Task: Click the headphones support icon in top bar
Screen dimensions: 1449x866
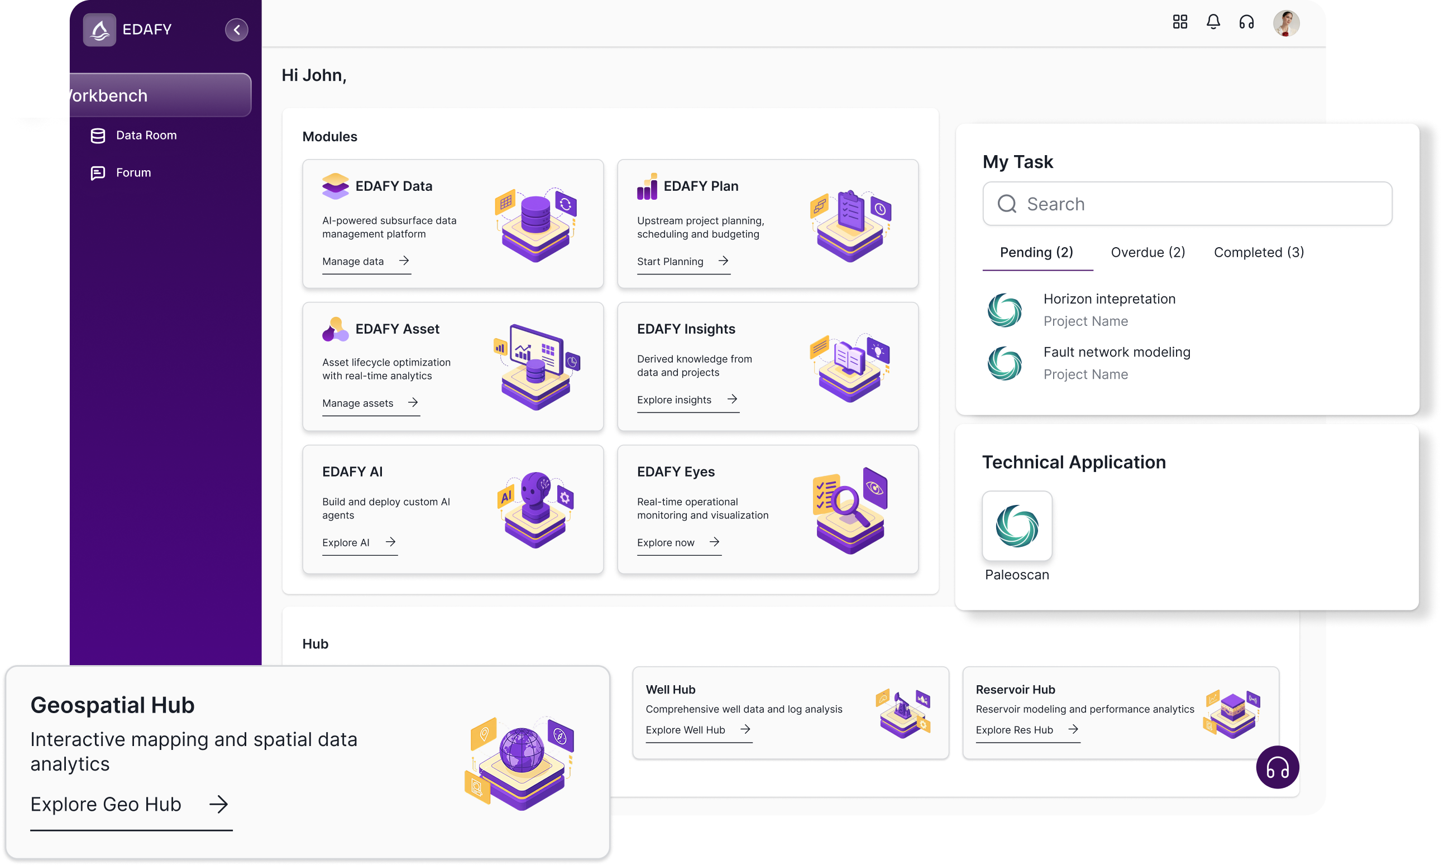Action: tap(1246, 22)
